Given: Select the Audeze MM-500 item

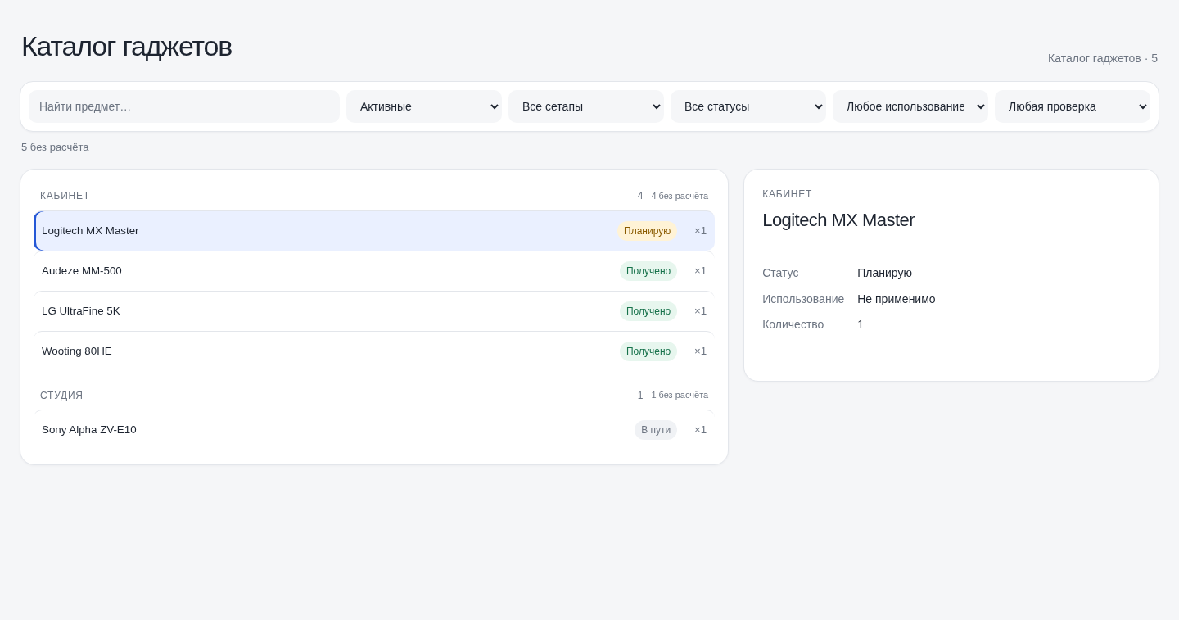Looking at the screenshot, I should click(374, 271).
